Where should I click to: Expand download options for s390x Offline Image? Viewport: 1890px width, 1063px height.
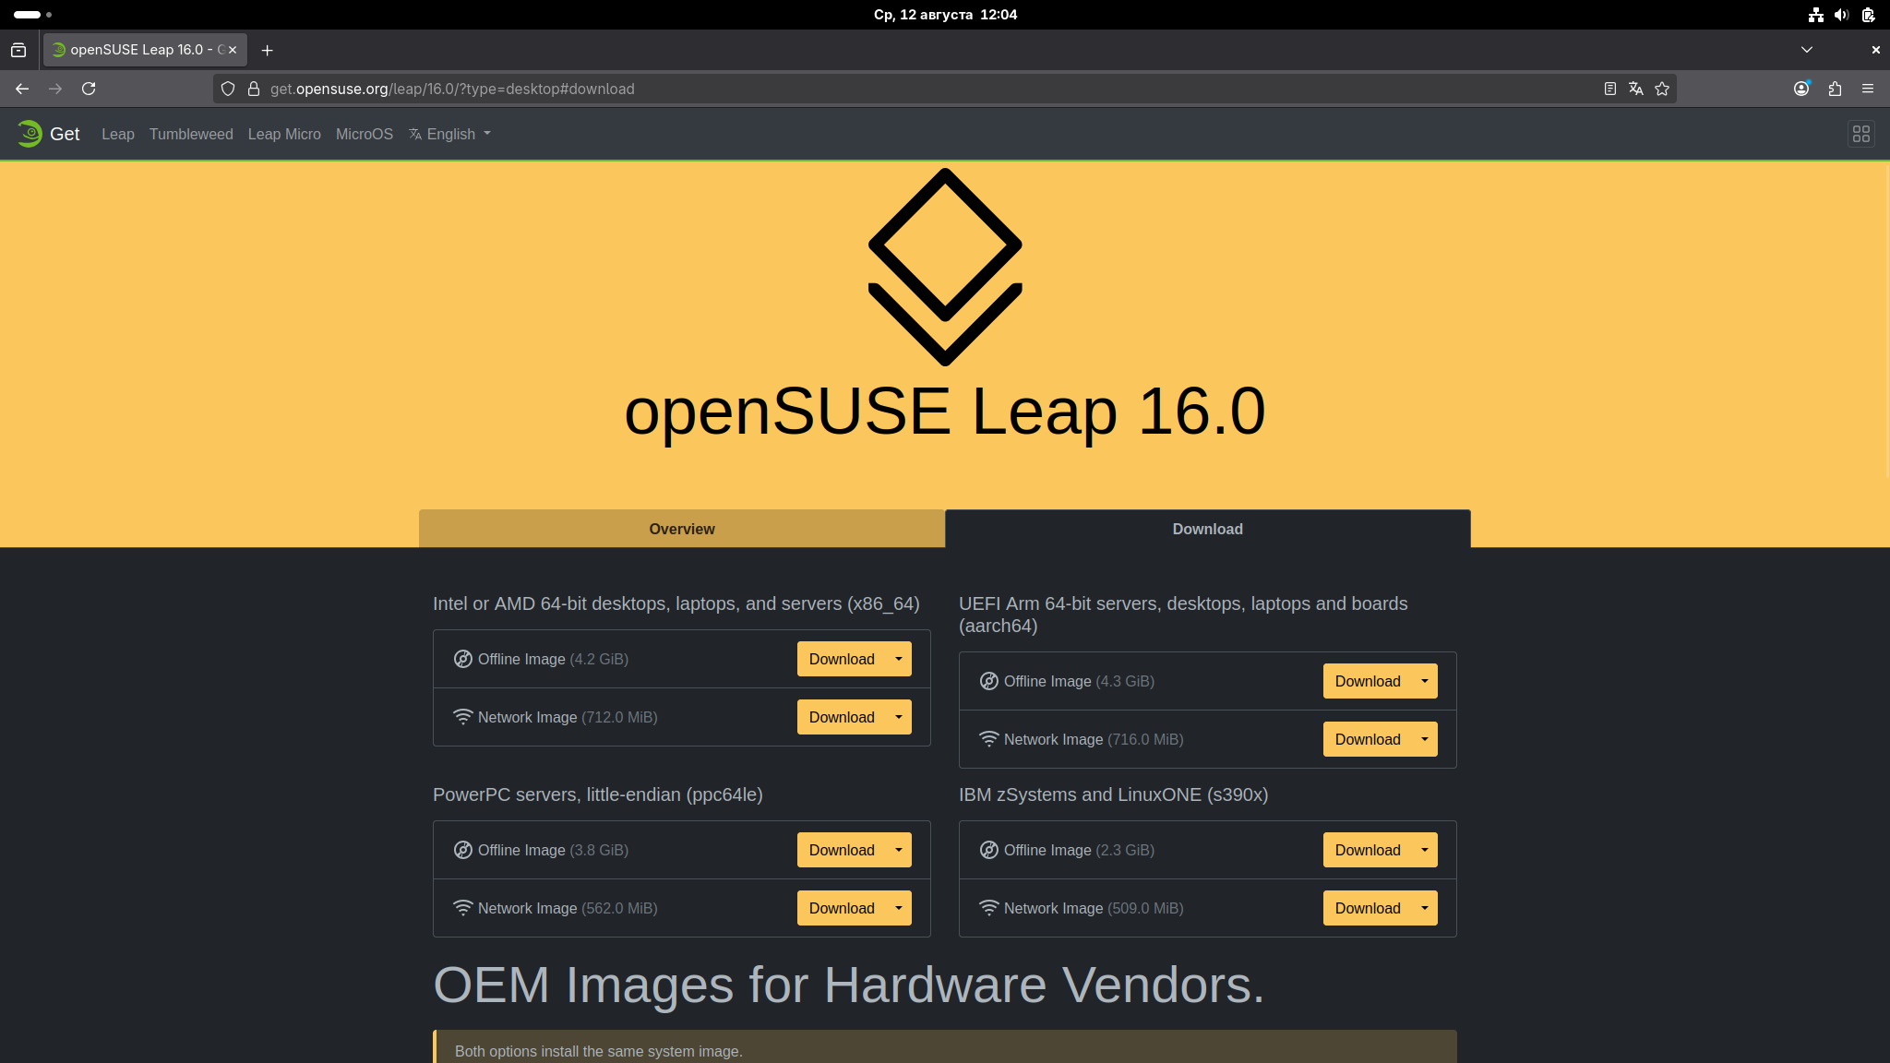(x=1425, y=850)
